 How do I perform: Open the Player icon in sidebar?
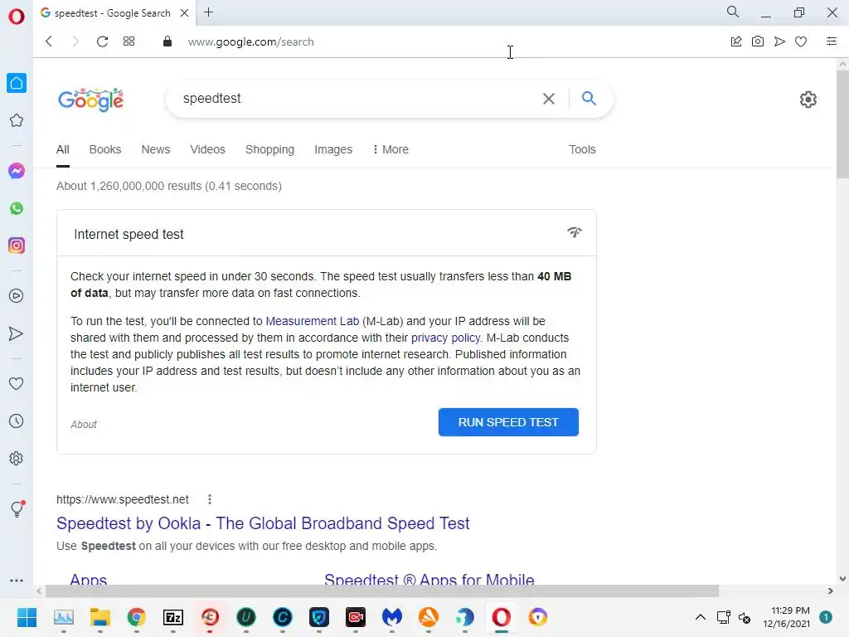(x=17, y=296)
